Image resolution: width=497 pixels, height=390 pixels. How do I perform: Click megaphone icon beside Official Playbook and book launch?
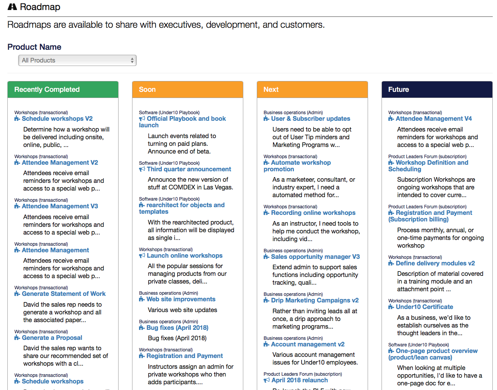click(142, 119)
